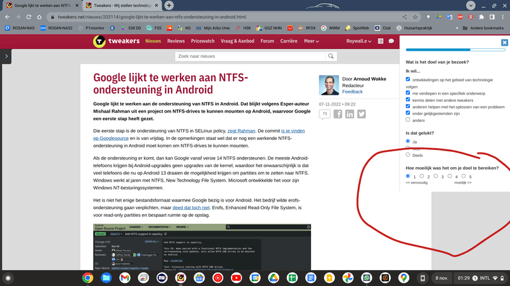The width and height of the screenshot is (510, 286).
Task: Select difficulty rating 3
Action: 436,176
